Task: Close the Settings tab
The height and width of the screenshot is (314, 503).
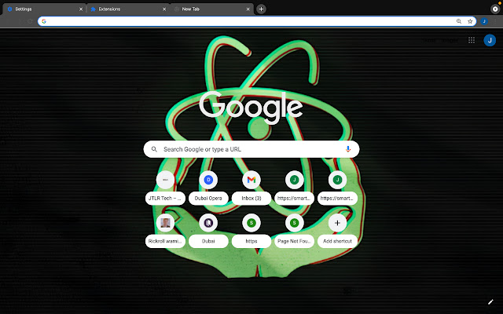Action: [81, 9]
